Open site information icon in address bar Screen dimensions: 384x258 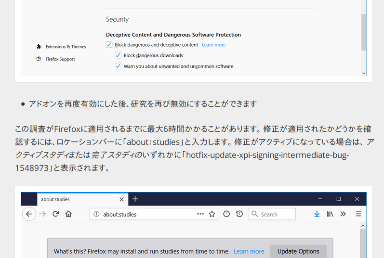click(x=96, y=214)
